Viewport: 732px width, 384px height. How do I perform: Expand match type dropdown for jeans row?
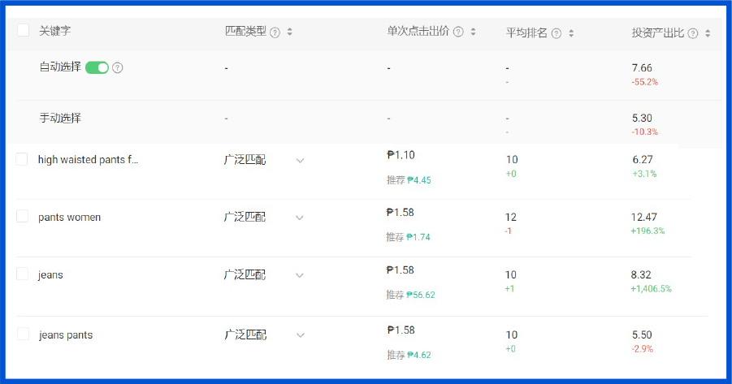[300, 275]
